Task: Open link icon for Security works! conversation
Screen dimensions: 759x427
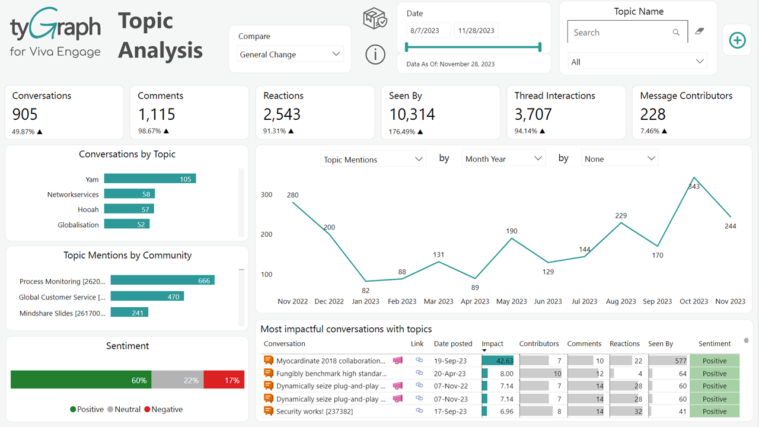Action: 419,411
